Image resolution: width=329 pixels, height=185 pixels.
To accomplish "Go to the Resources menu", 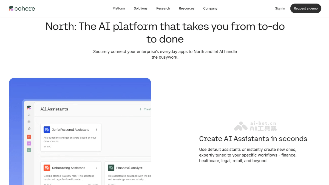I will [186, 8].
